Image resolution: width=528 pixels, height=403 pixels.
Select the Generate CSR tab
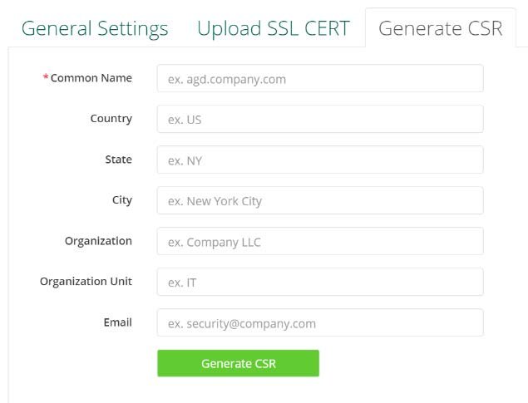pyautogui.click(x=440, y=28)
